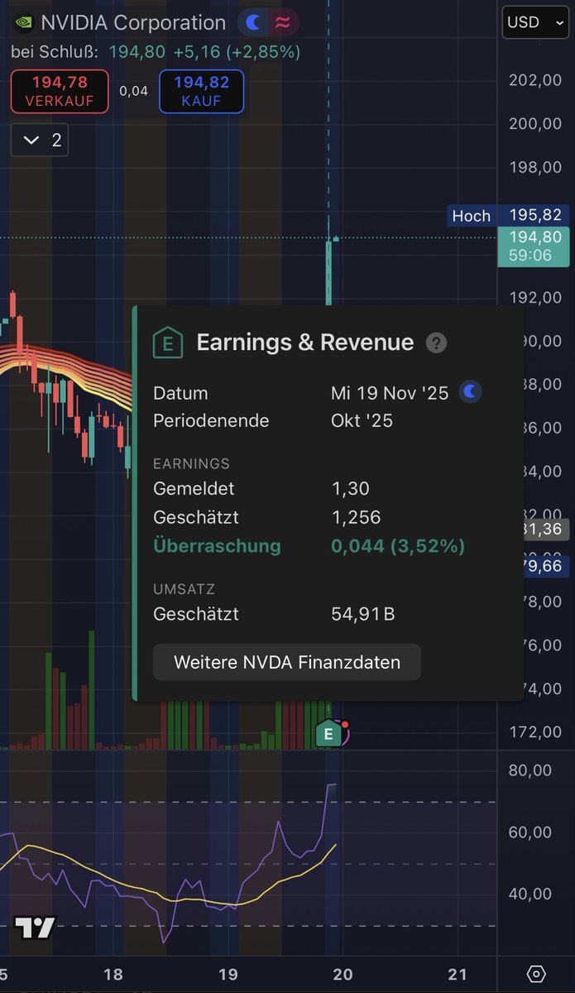This screenshot has width=575, height=993.
Task: Click the TradingView logo
Action: (x=35, y=928)
